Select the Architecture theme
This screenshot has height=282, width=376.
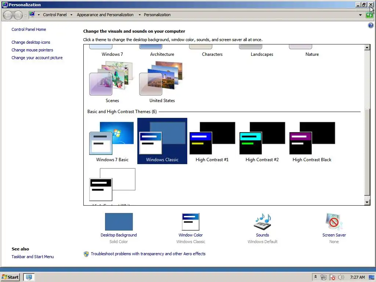tap(162, 51)
